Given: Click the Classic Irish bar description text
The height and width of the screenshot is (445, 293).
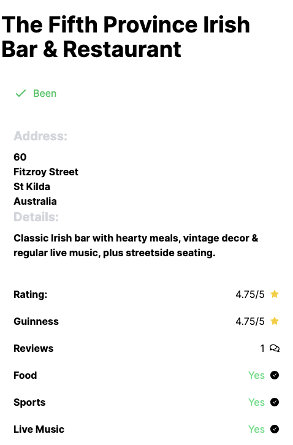Looking at the screenshot, I should click(x=136, y=245).
